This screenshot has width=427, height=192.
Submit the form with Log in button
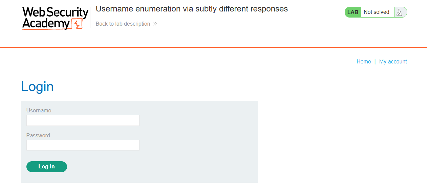(x=47, y=167)
